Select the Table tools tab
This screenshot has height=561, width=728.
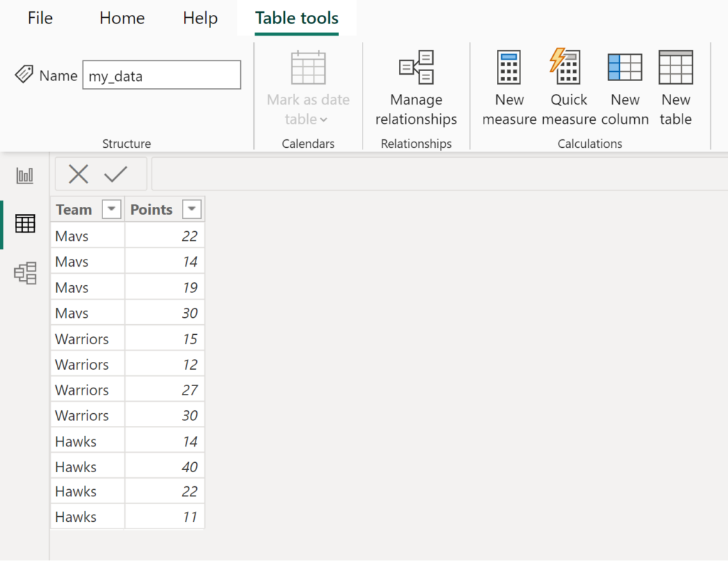[296, 18]
